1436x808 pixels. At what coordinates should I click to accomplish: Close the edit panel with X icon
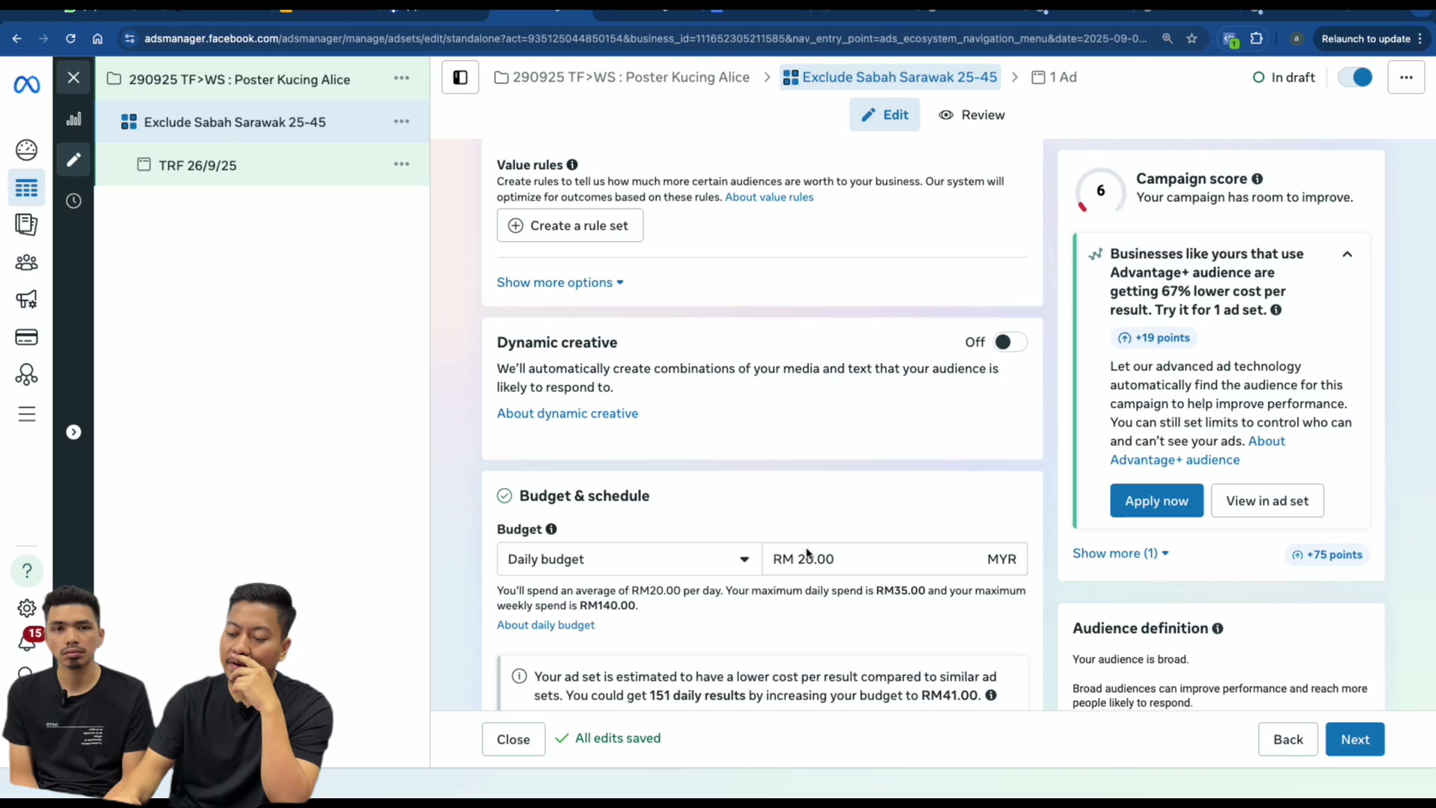pos(73,77)
